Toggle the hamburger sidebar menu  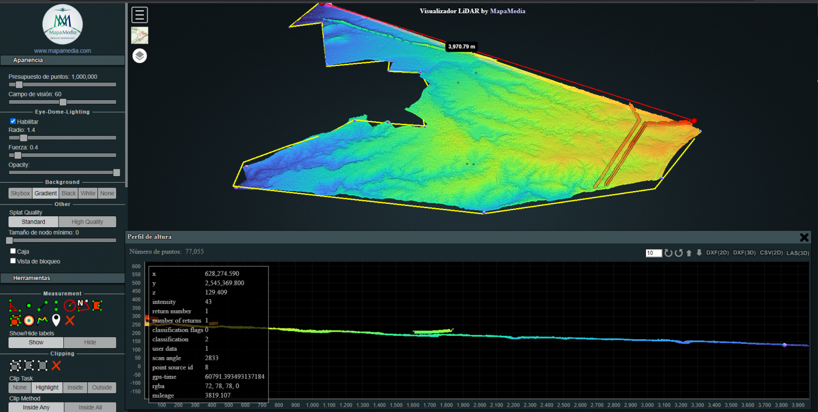point(140,15)
